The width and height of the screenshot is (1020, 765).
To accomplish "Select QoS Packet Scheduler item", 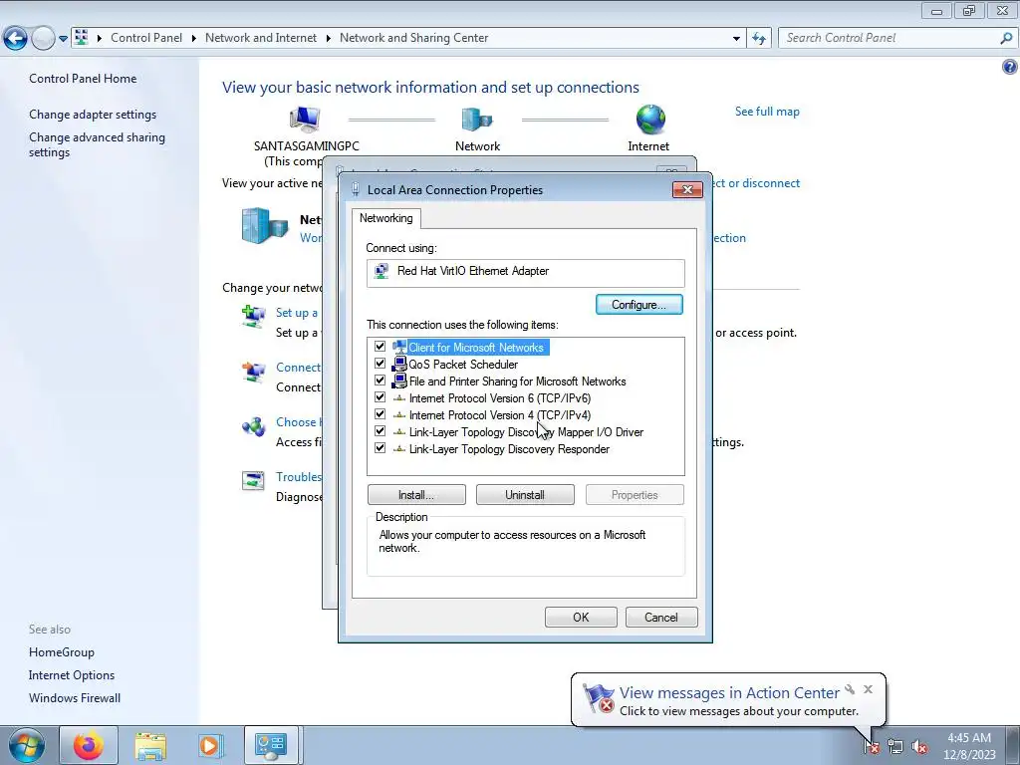I will 463,365.
